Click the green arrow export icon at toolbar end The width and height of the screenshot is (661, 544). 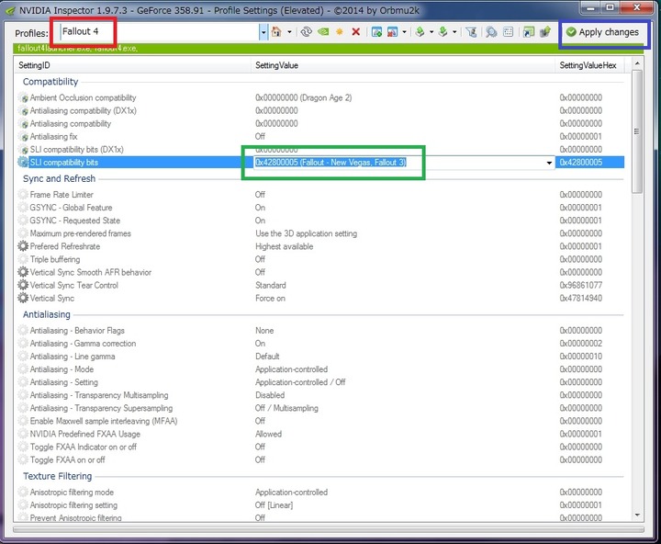coord(545,31)
